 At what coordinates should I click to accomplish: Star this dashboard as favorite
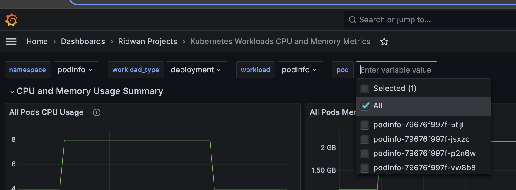pyautogui.click(x=384, y=42)
